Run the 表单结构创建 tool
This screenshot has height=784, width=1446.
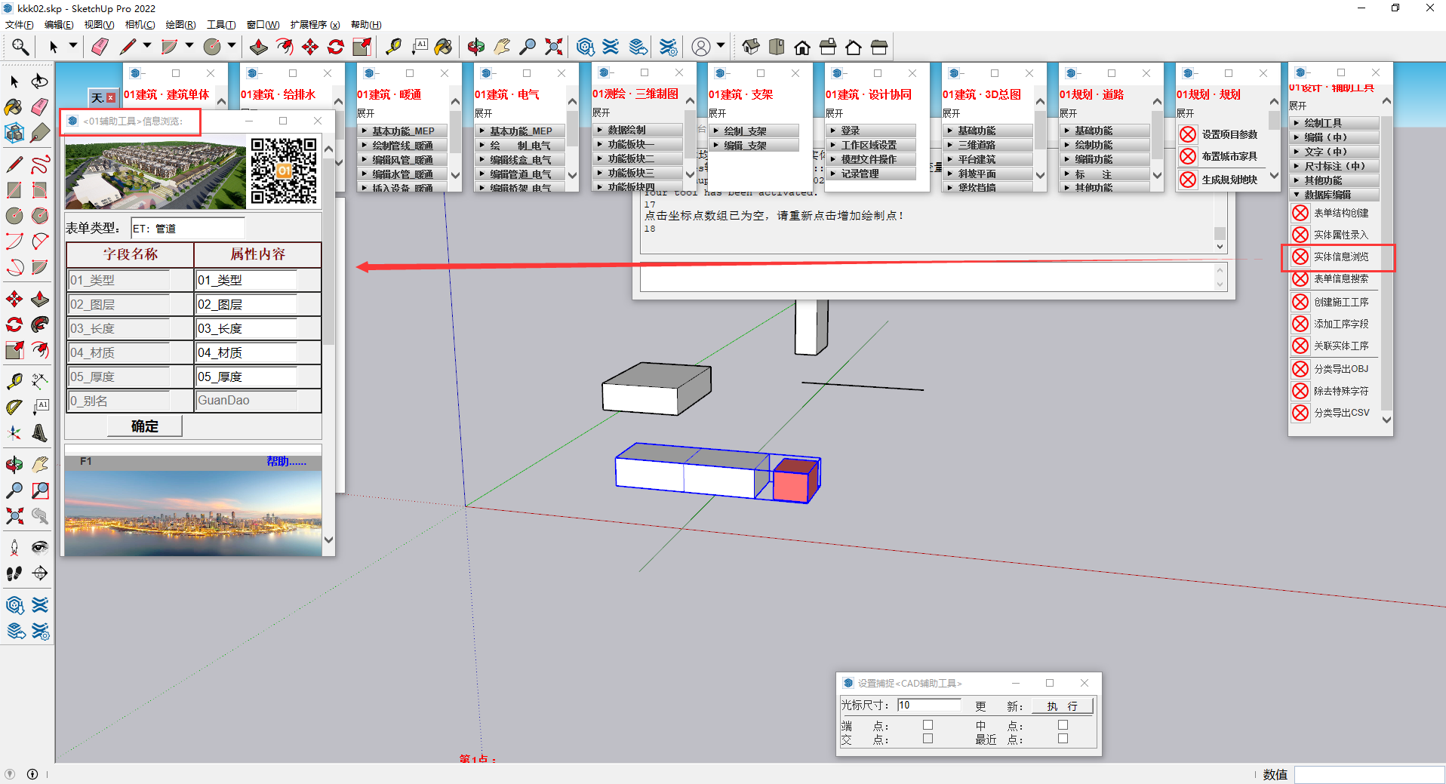pyautogui.click(x=1340, y=213)
